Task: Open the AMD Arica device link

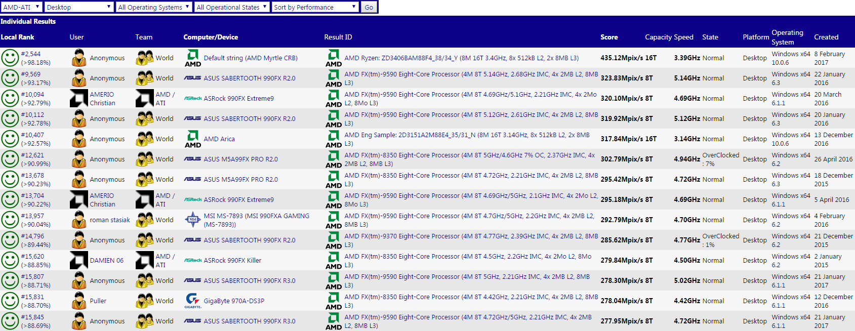Action: [x=219, y=139]
